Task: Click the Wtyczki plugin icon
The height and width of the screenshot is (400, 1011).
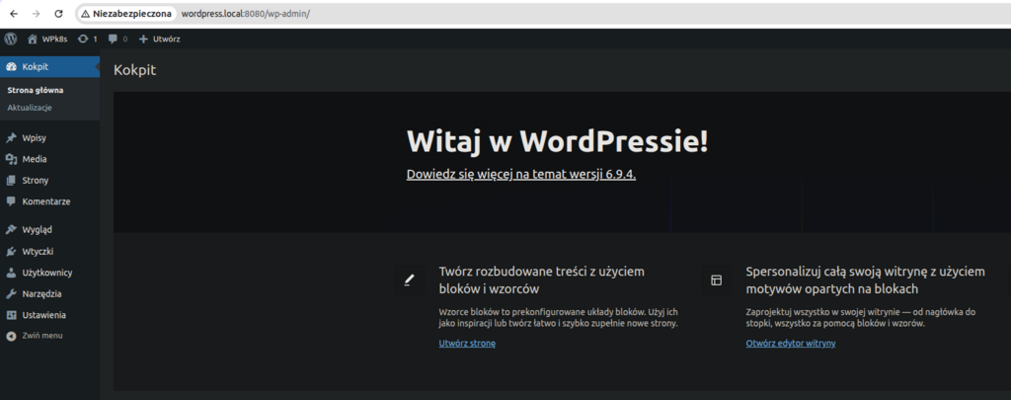Action: tap(11, 251)
